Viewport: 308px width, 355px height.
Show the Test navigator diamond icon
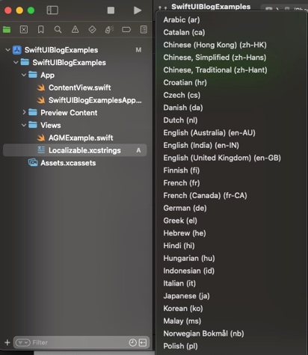[x=92, y=30]
